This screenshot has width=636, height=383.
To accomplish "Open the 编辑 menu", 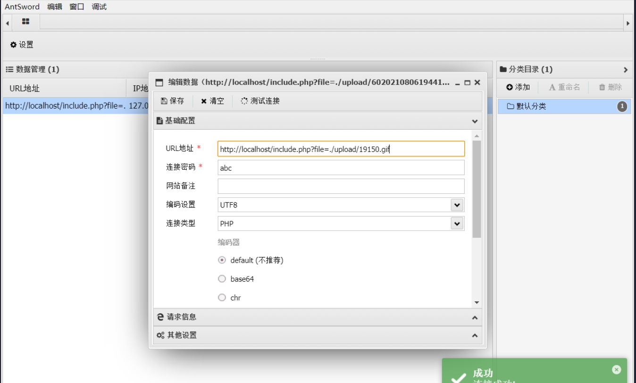I will pyautogui.click(x=55, y=7).
